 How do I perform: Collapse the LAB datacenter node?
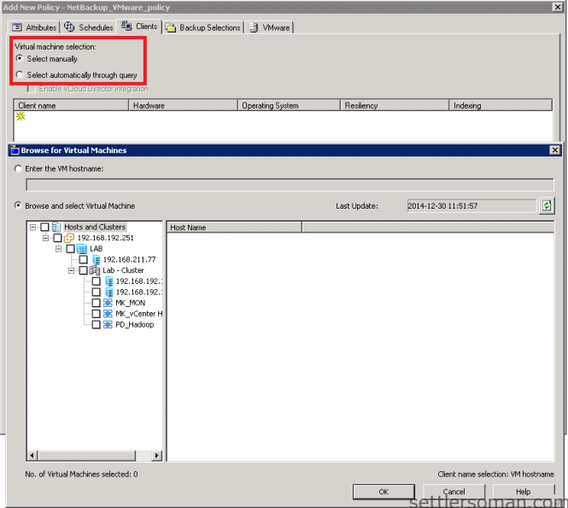point(59,249)
